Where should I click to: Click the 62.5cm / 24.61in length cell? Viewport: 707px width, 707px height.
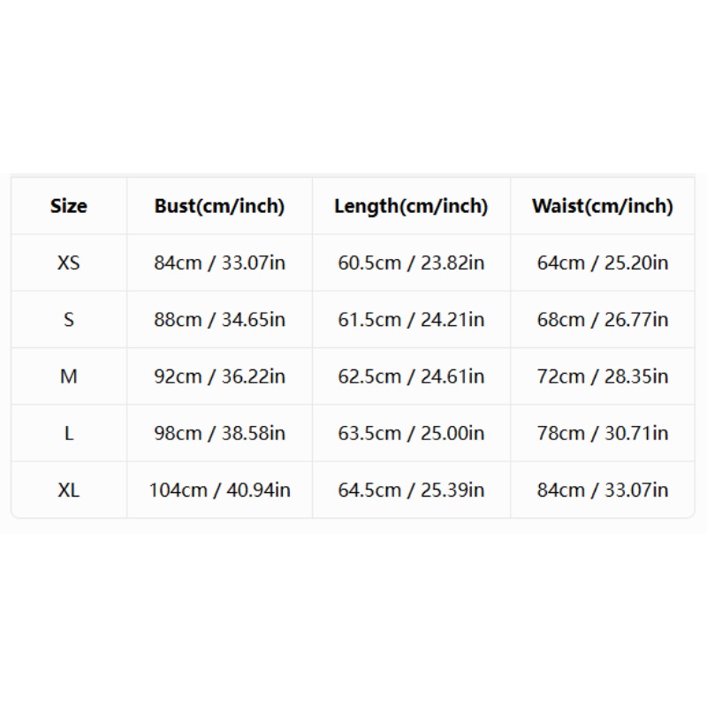tap(411, 376)
